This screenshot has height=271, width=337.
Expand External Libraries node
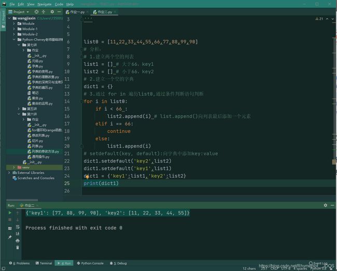[9, 173]
